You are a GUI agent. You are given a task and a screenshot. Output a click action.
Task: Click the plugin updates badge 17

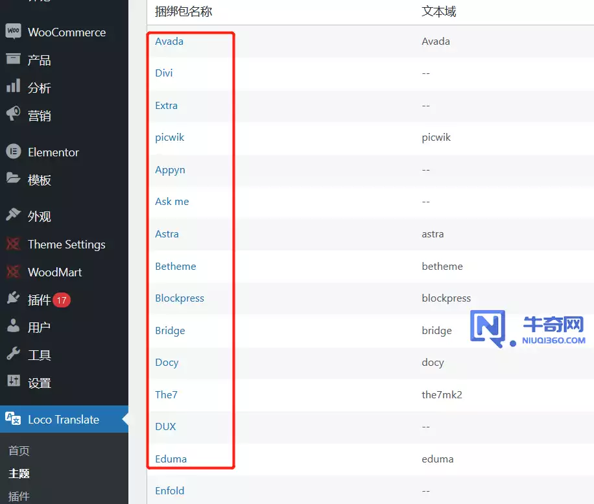pyautogui.click(x=62, y=300)
